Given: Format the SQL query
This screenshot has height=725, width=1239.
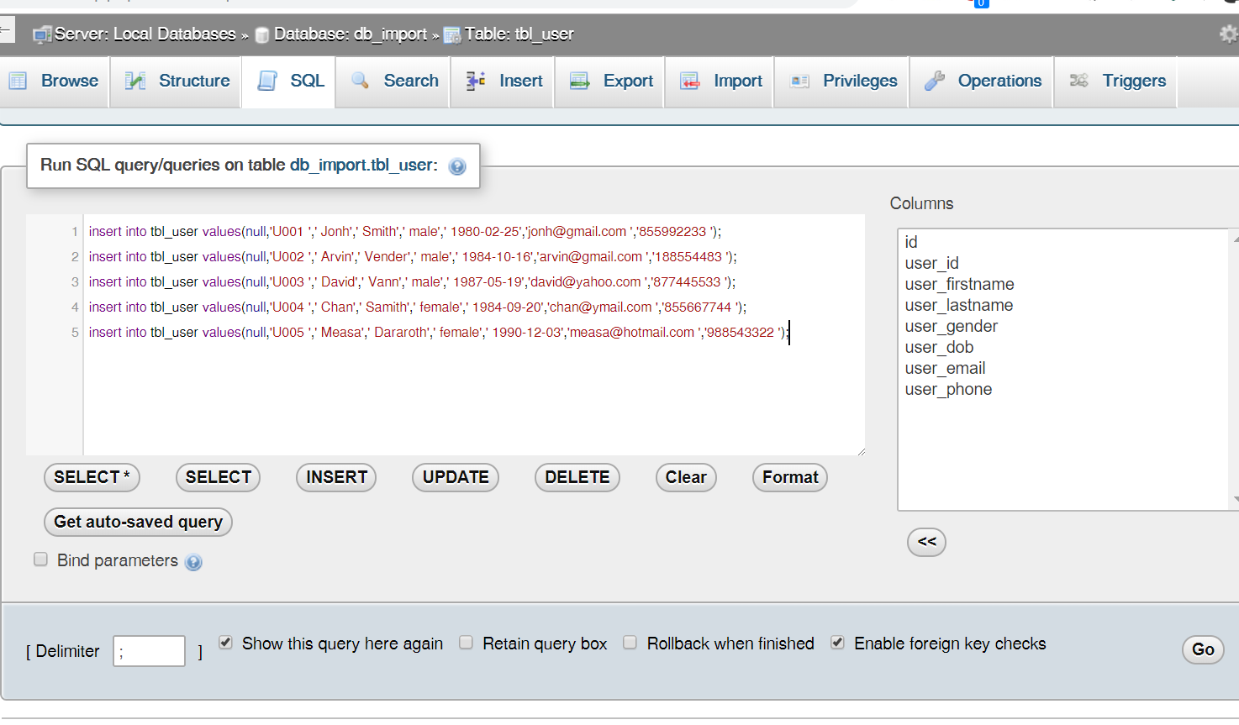Looking at the screenshot, I should tap(790, 477).
